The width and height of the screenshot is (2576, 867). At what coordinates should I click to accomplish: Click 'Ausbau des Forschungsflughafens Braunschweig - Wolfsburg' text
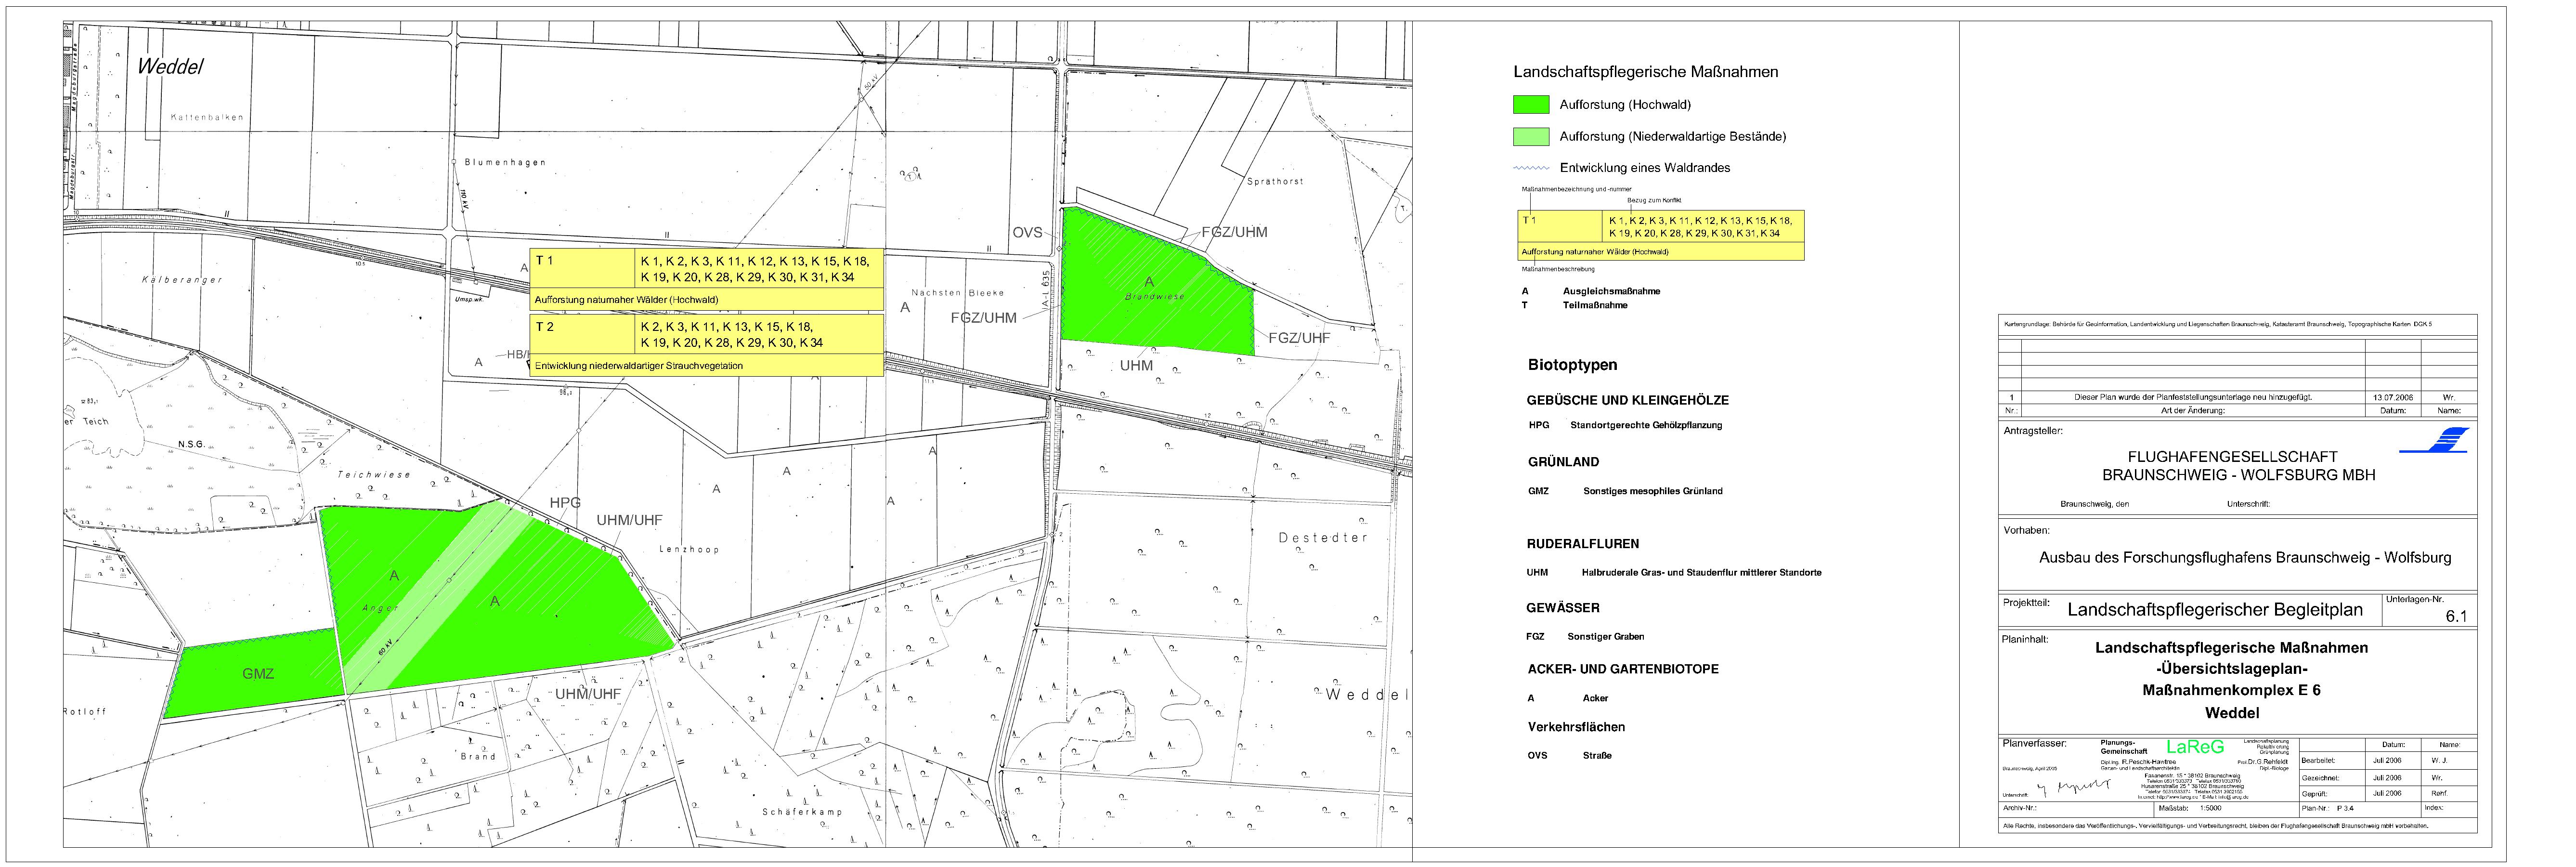pos(2245,558)
